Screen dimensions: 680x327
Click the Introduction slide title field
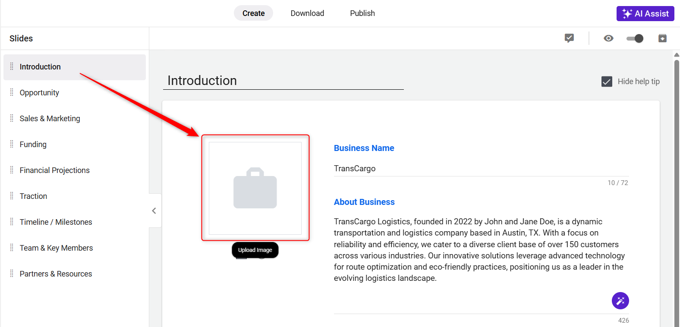283,81
